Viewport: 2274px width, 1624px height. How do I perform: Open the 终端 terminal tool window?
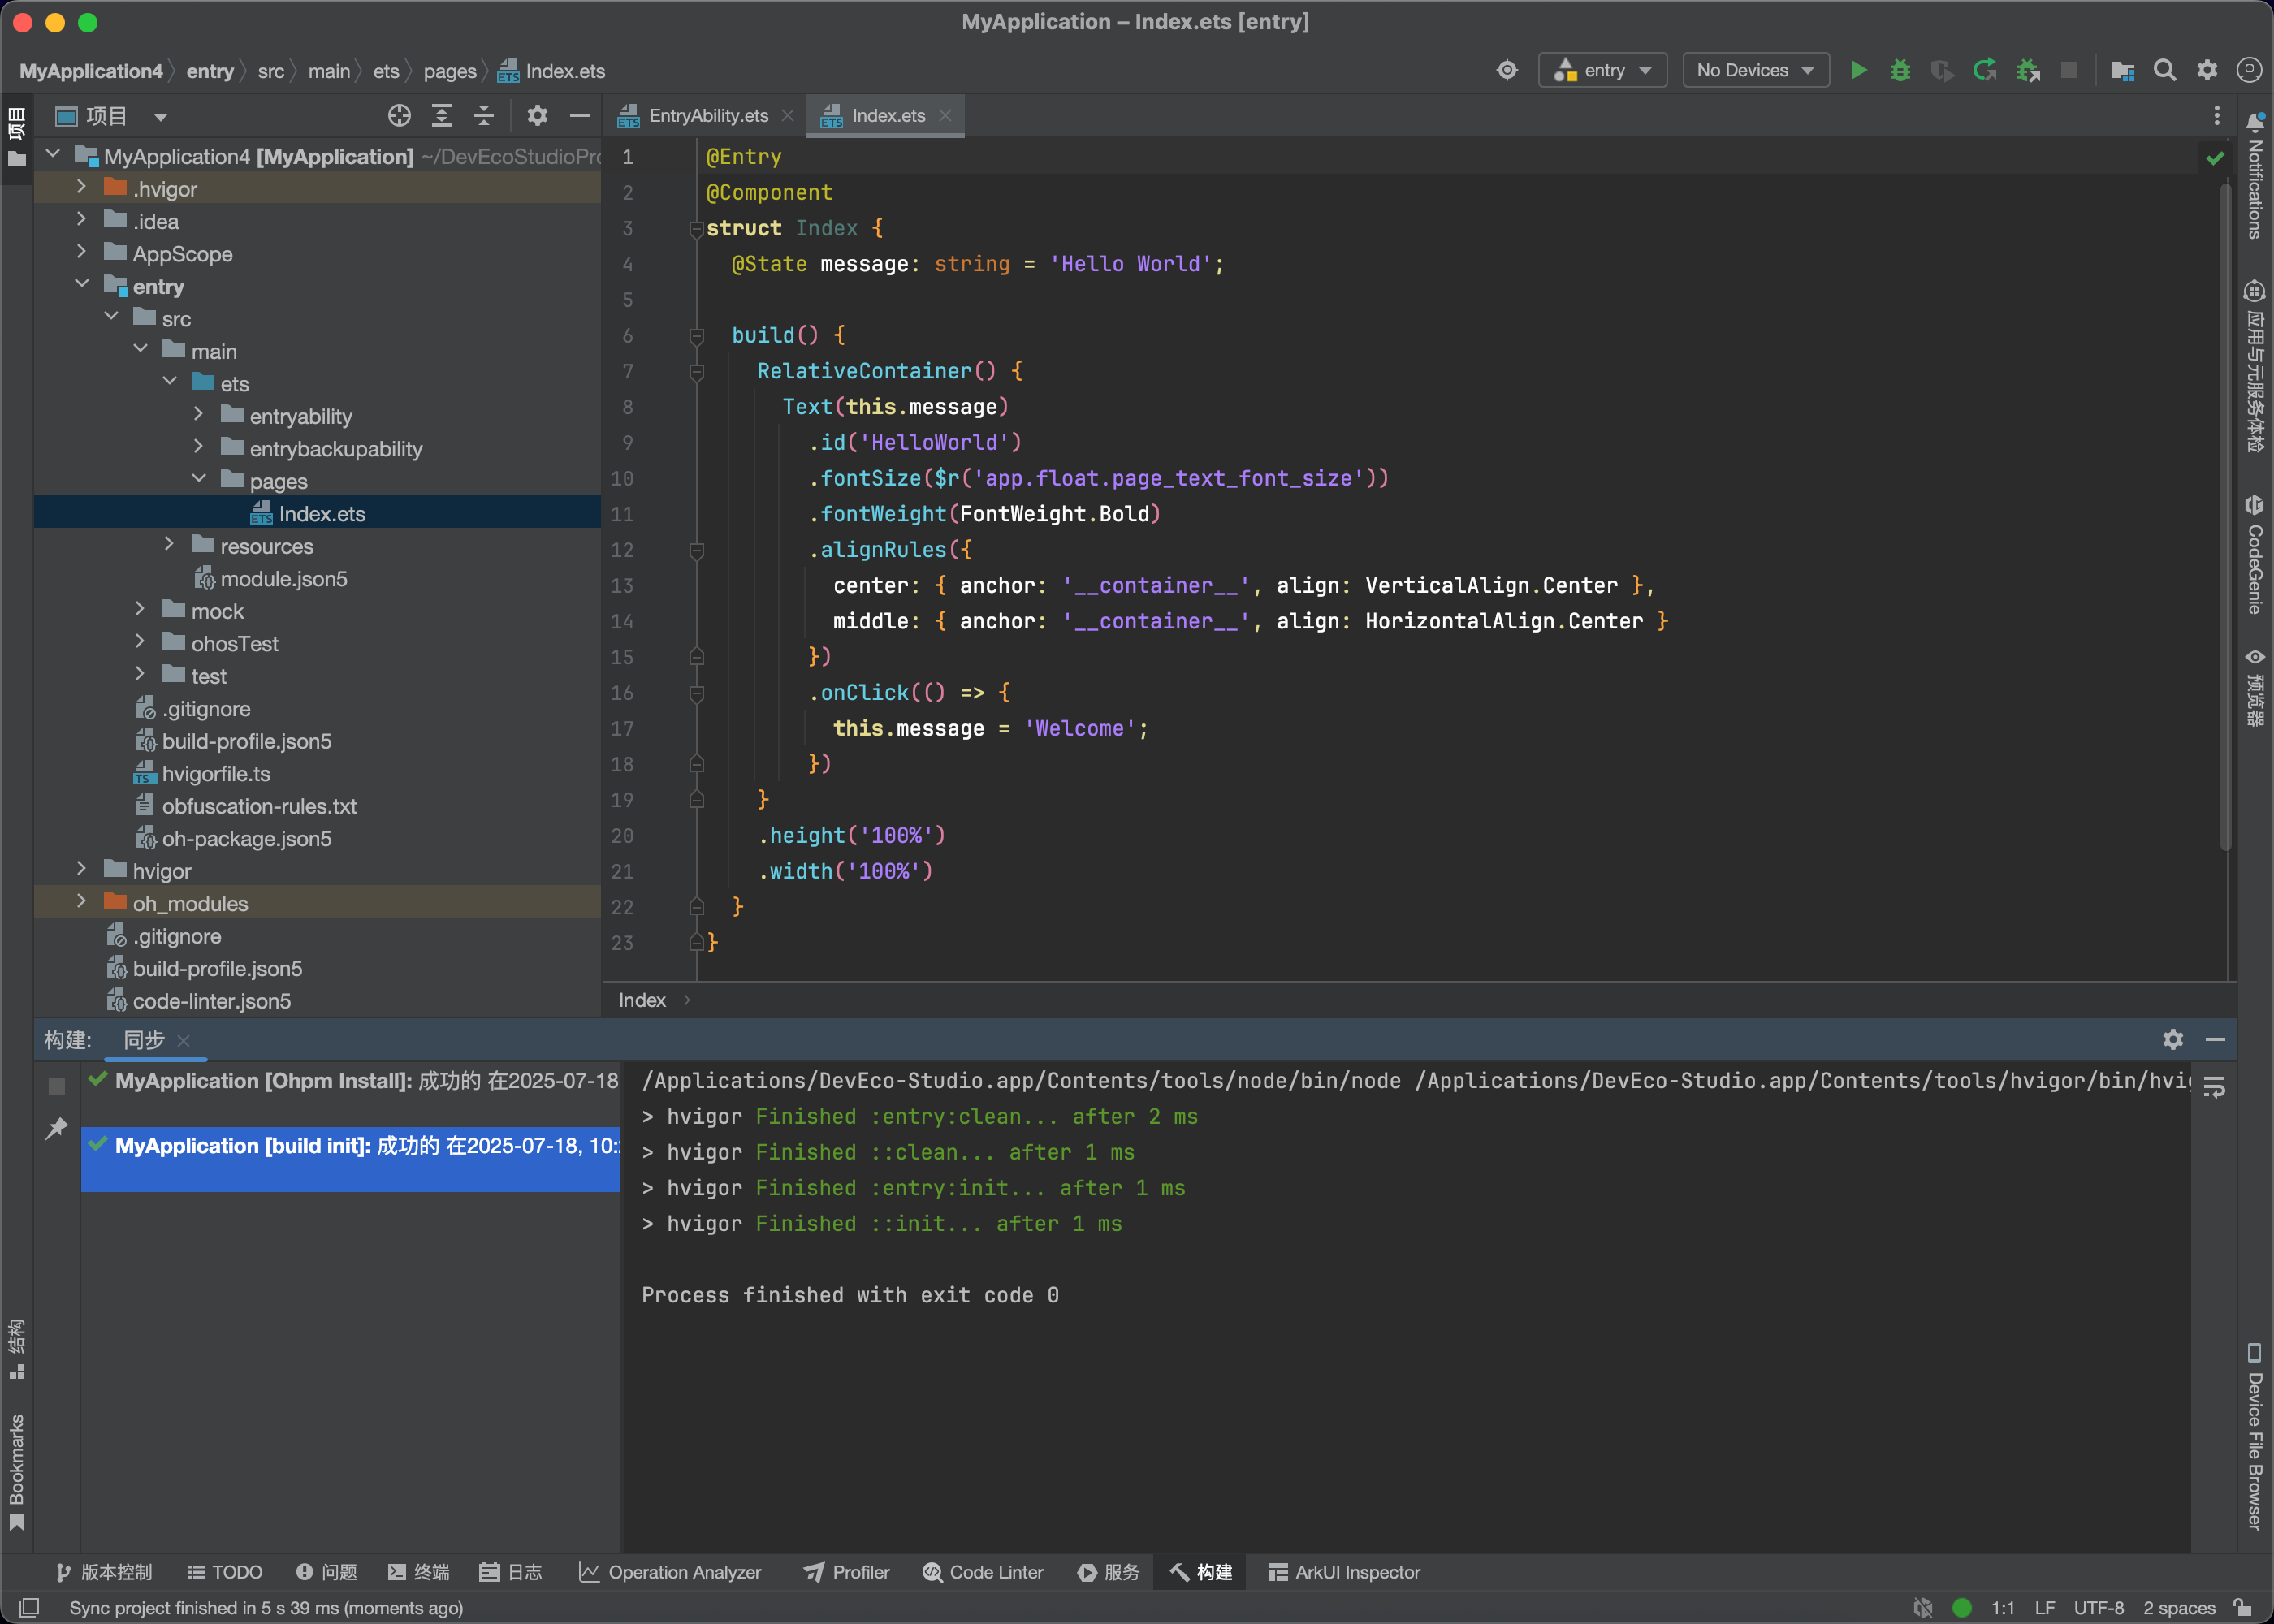coord(419,1572)
